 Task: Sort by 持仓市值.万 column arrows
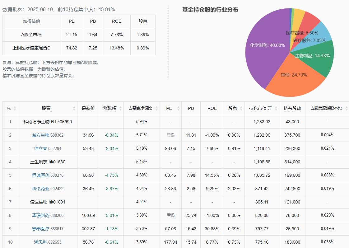pyautogui.click(x=276, y=108)
